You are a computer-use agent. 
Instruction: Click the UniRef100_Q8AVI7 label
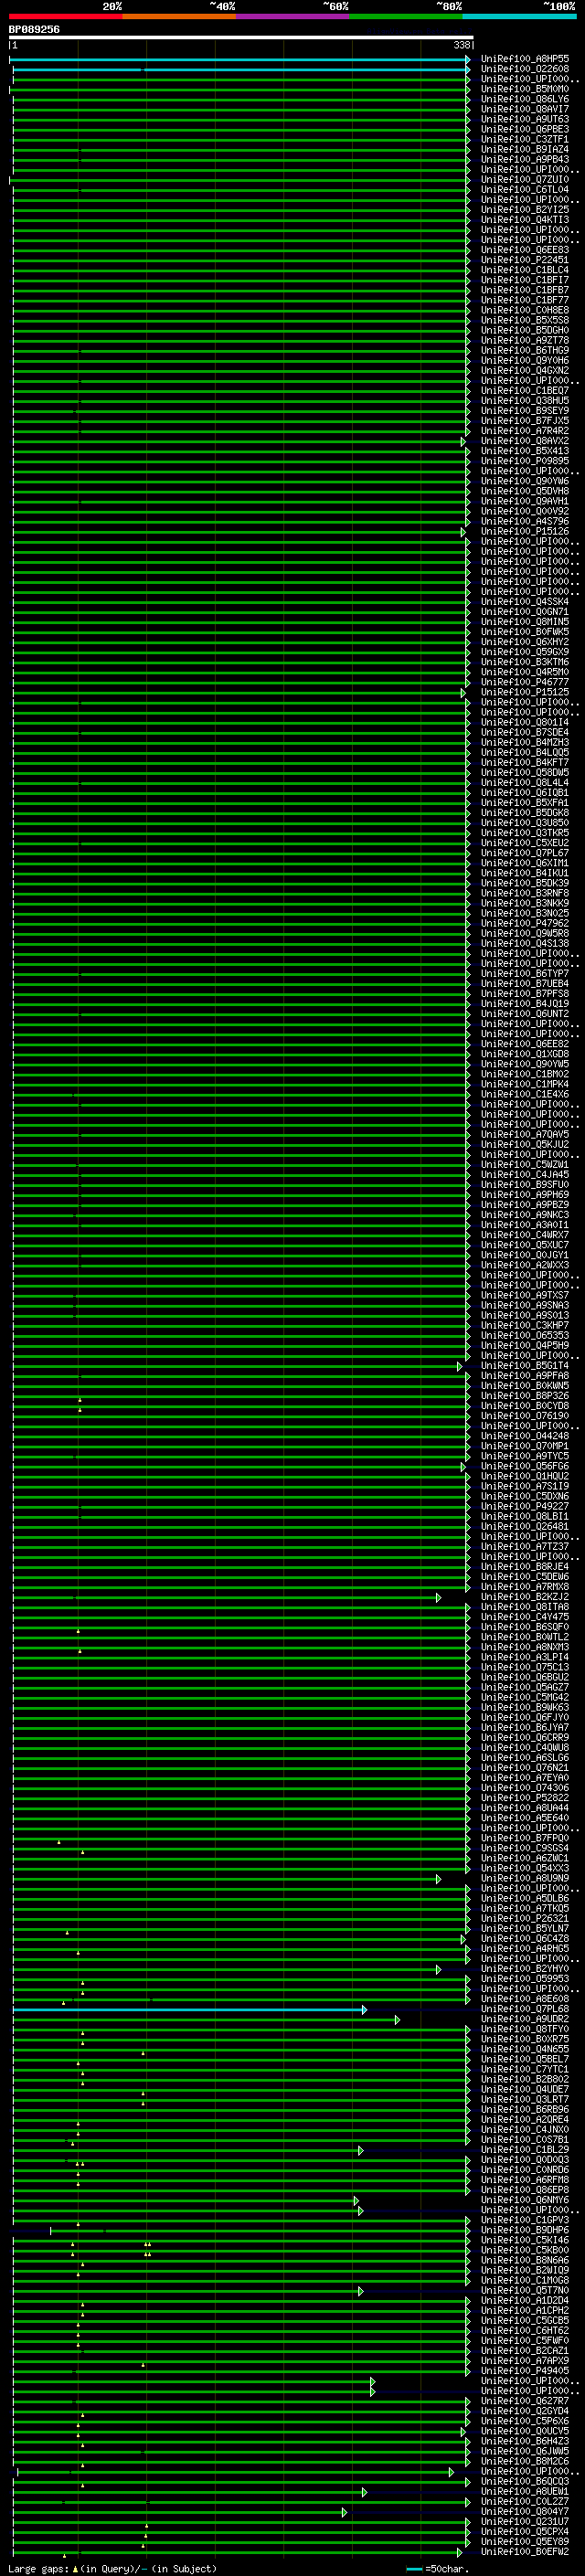(525, 109)
